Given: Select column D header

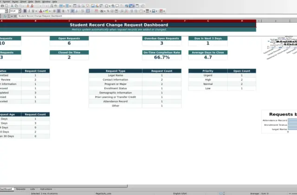Looking at the screenshot, I should tap(116, 21).
